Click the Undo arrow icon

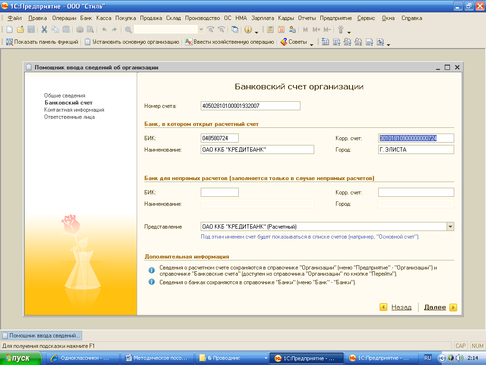(x=104, y=29)
